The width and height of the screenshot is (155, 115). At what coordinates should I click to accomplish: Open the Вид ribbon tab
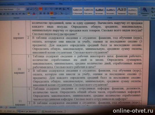pyautogui.click(x=61, y=4)
